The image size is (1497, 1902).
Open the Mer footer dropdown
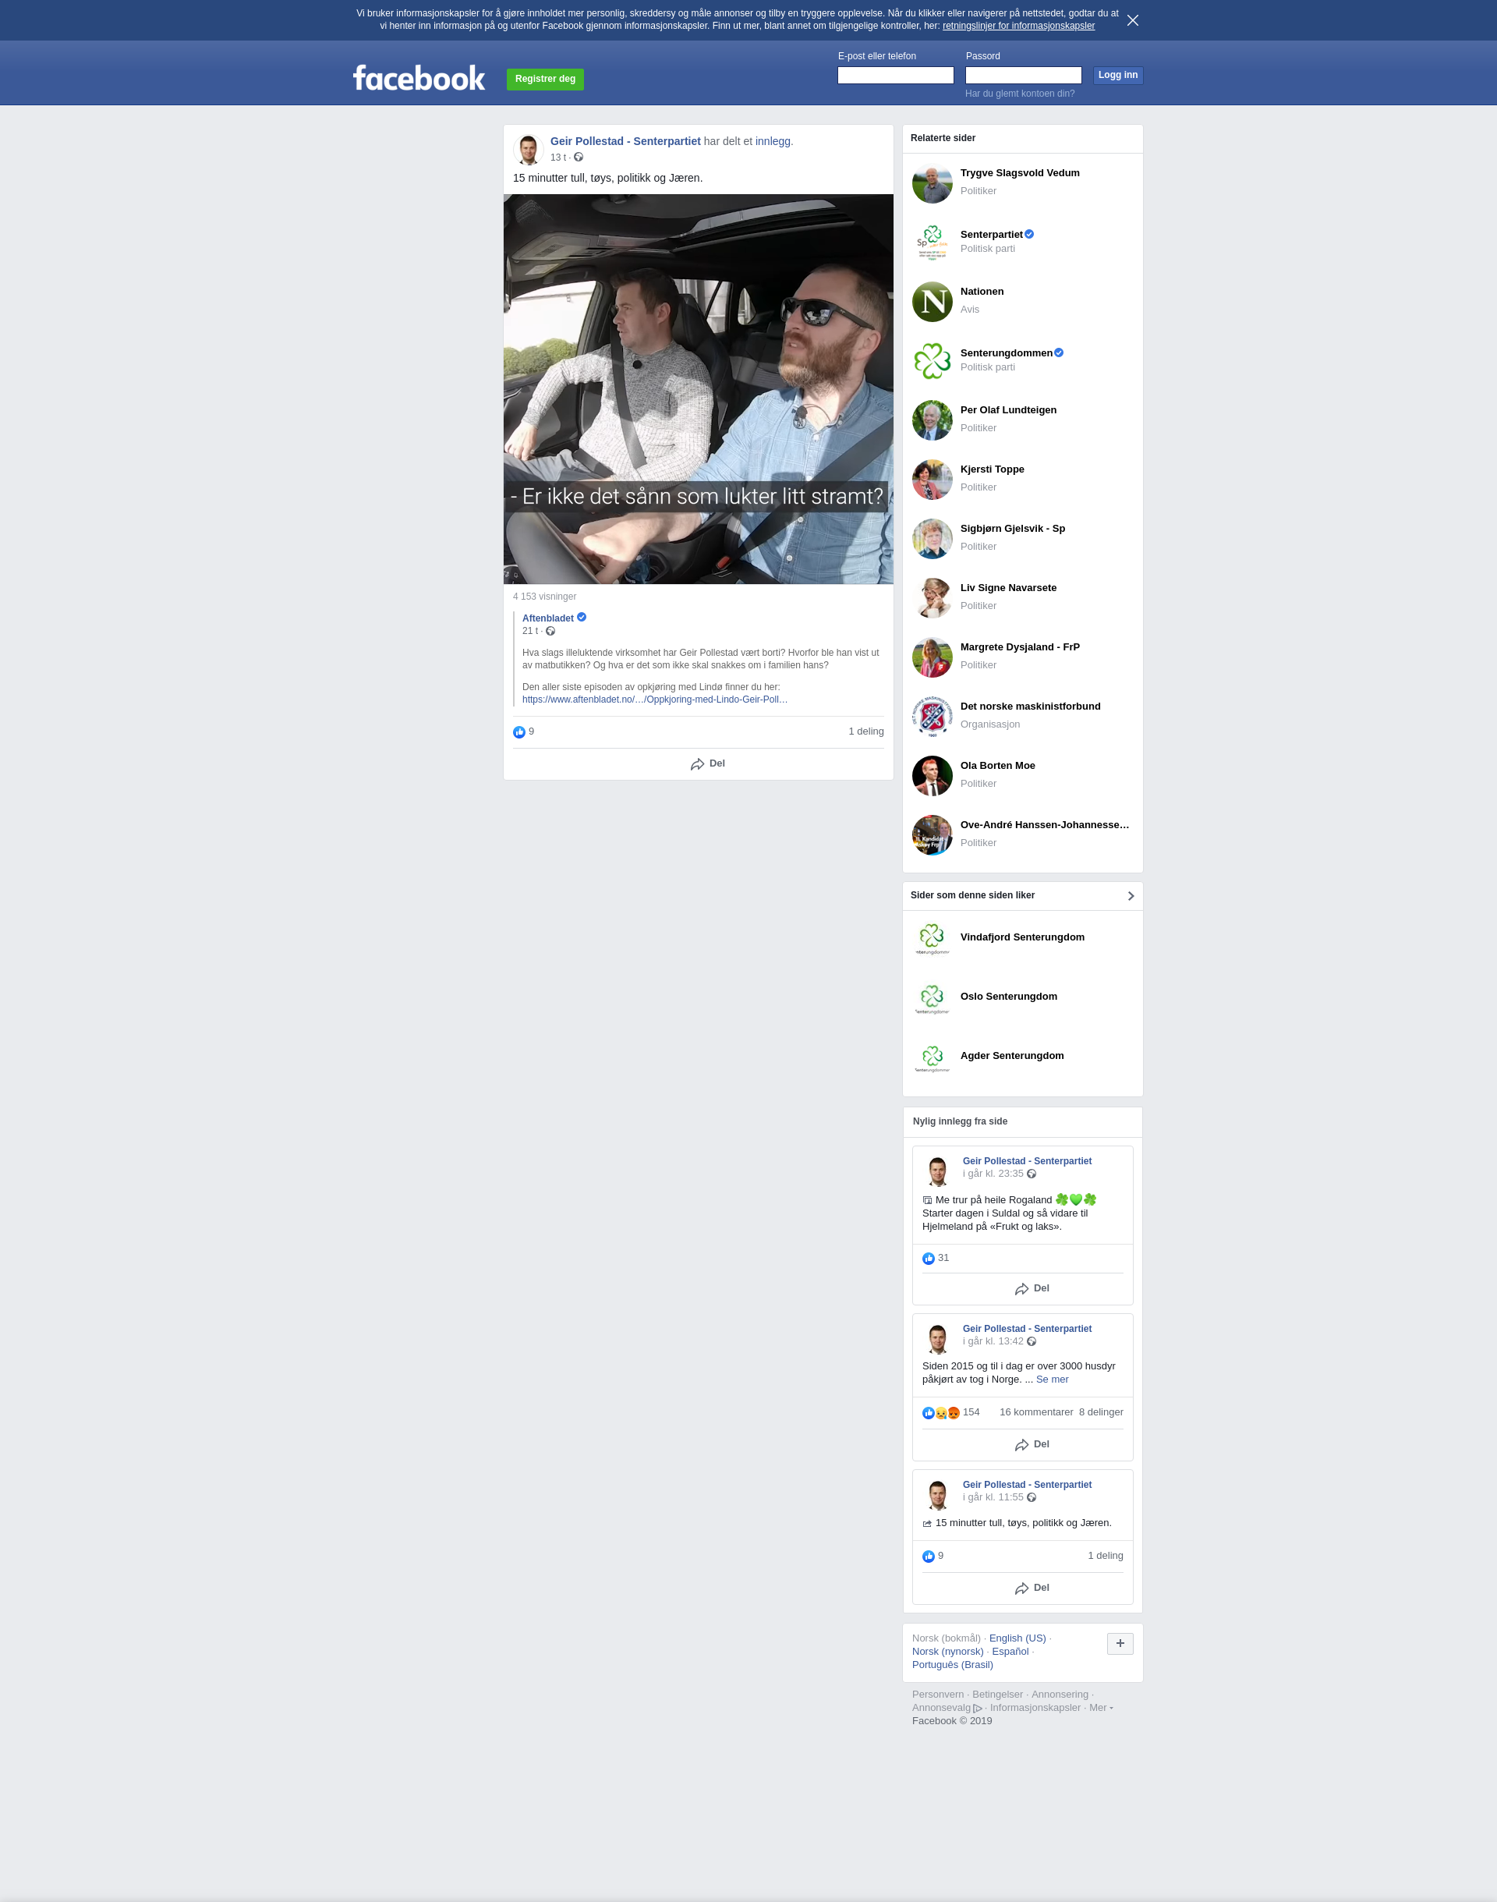(1101, 1707)
